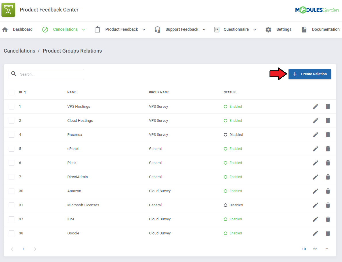Edit the Microsoft Licenses relation
The width and height of the screenshot is (342, 262).
tap(315, 205)
